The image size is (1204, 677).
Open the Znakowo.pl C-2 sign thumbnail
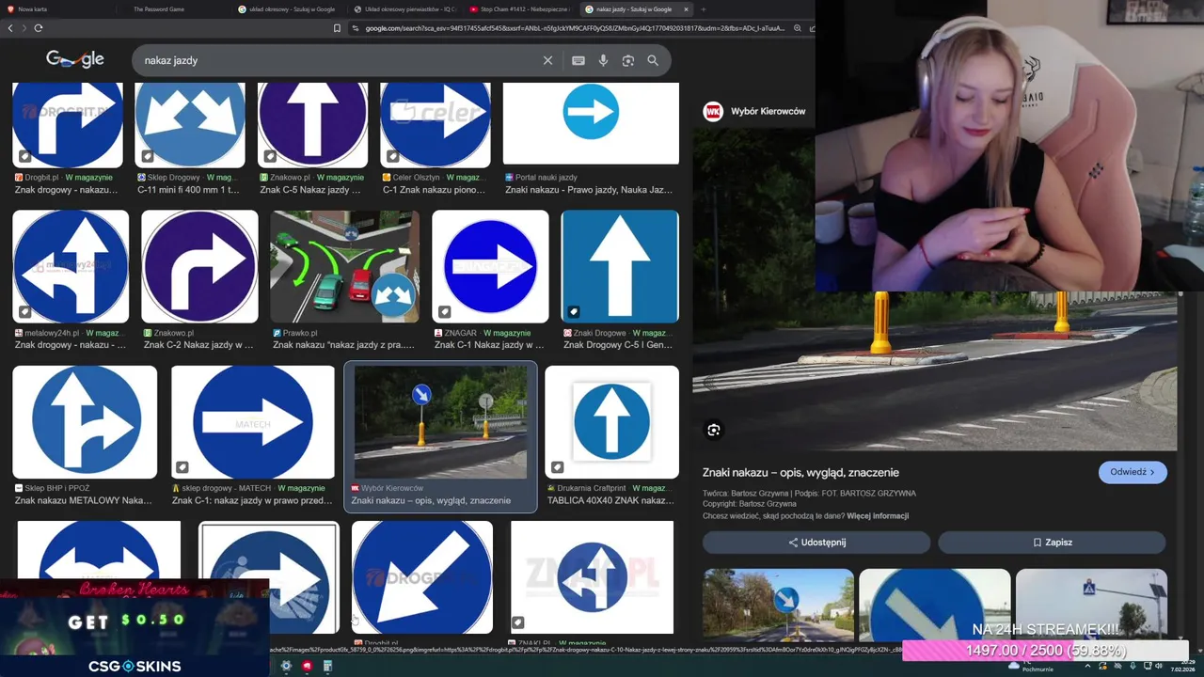pos(199,266)
